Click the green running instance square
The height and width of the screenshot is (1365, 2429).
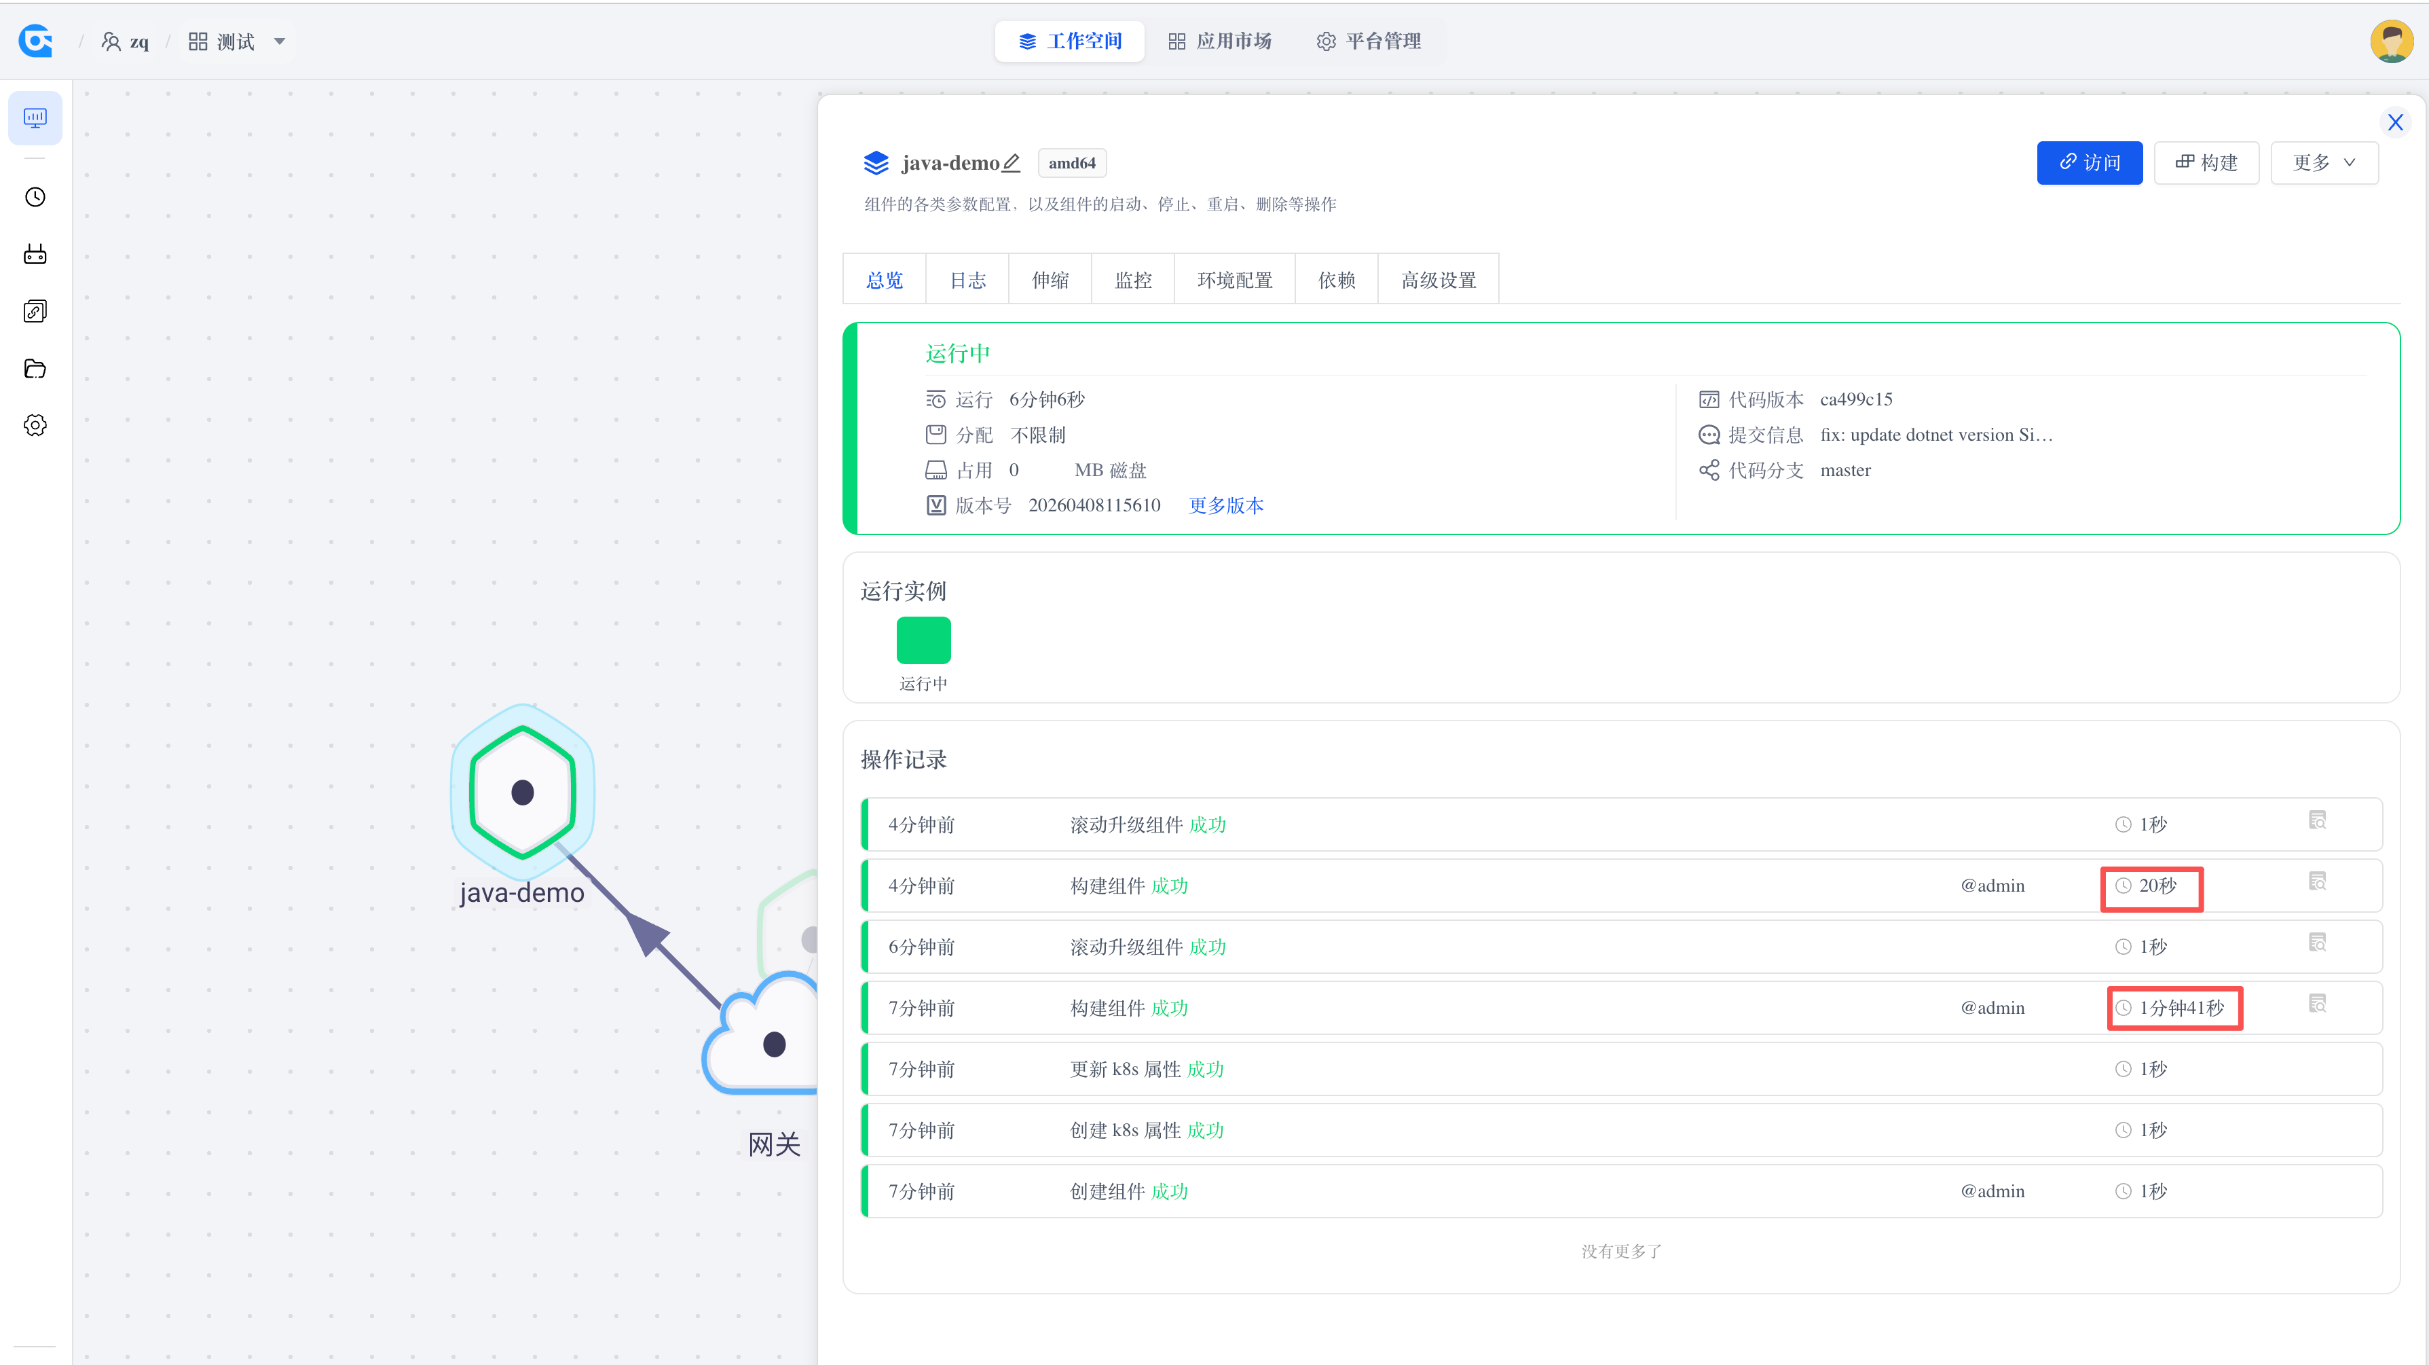click(923, 640)
